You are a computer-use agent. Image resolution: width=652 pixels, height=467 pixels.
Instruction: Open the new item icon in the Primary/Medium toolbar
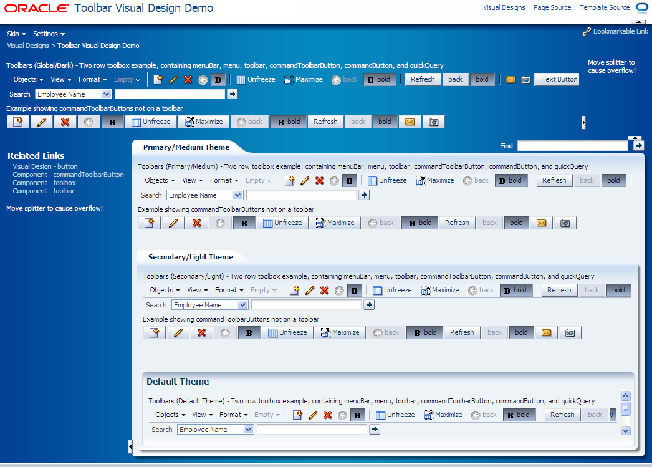tap(290, 180)
